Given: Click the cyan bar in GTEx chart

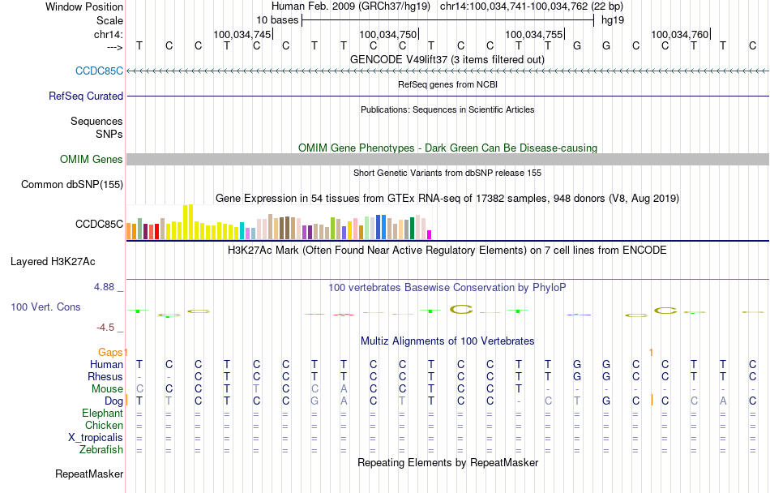Looking at the screenshot, I should click(x=242, y=231).
